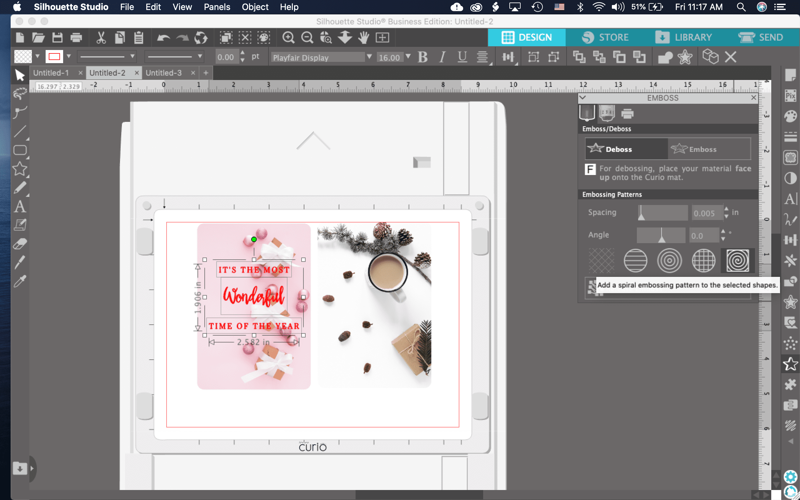The height and width of the screenshot is (500, 800).
Task: Open the Playfair Display font dropdown
Action: (x=369, y=57)
